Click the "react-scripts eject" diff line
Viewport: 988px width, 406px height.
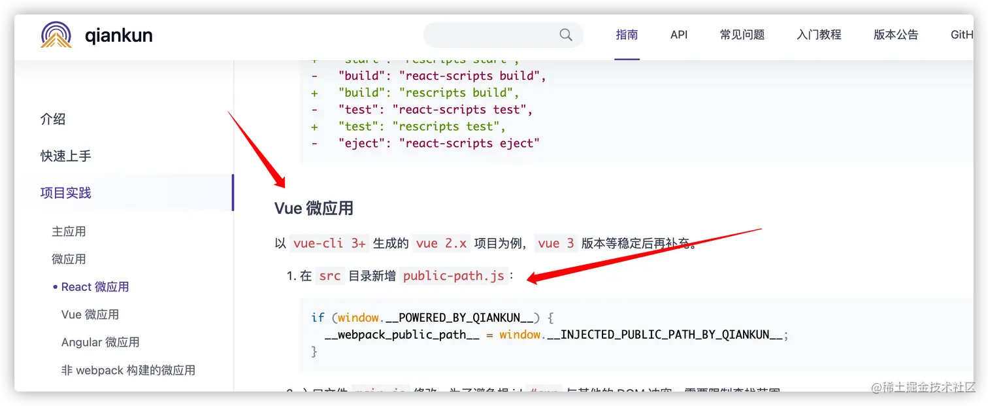click(425, 143)
